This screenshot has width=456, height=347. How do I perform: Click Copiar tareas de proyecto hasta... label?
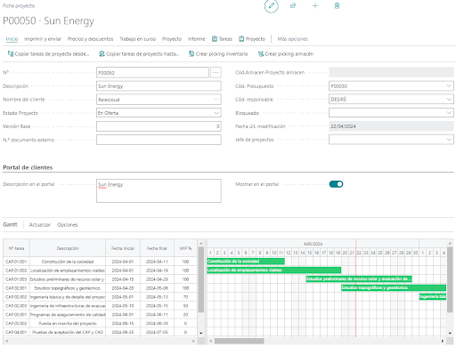click(x=142, y=54)
